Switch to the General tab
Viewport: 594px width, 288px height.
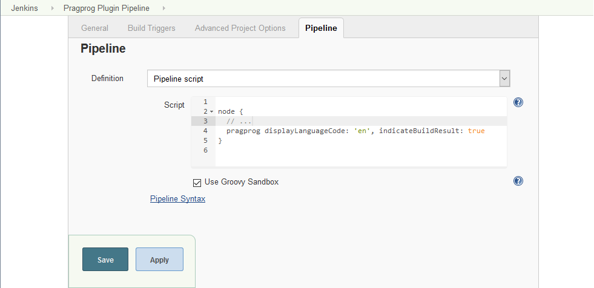(x=94, y=28)
